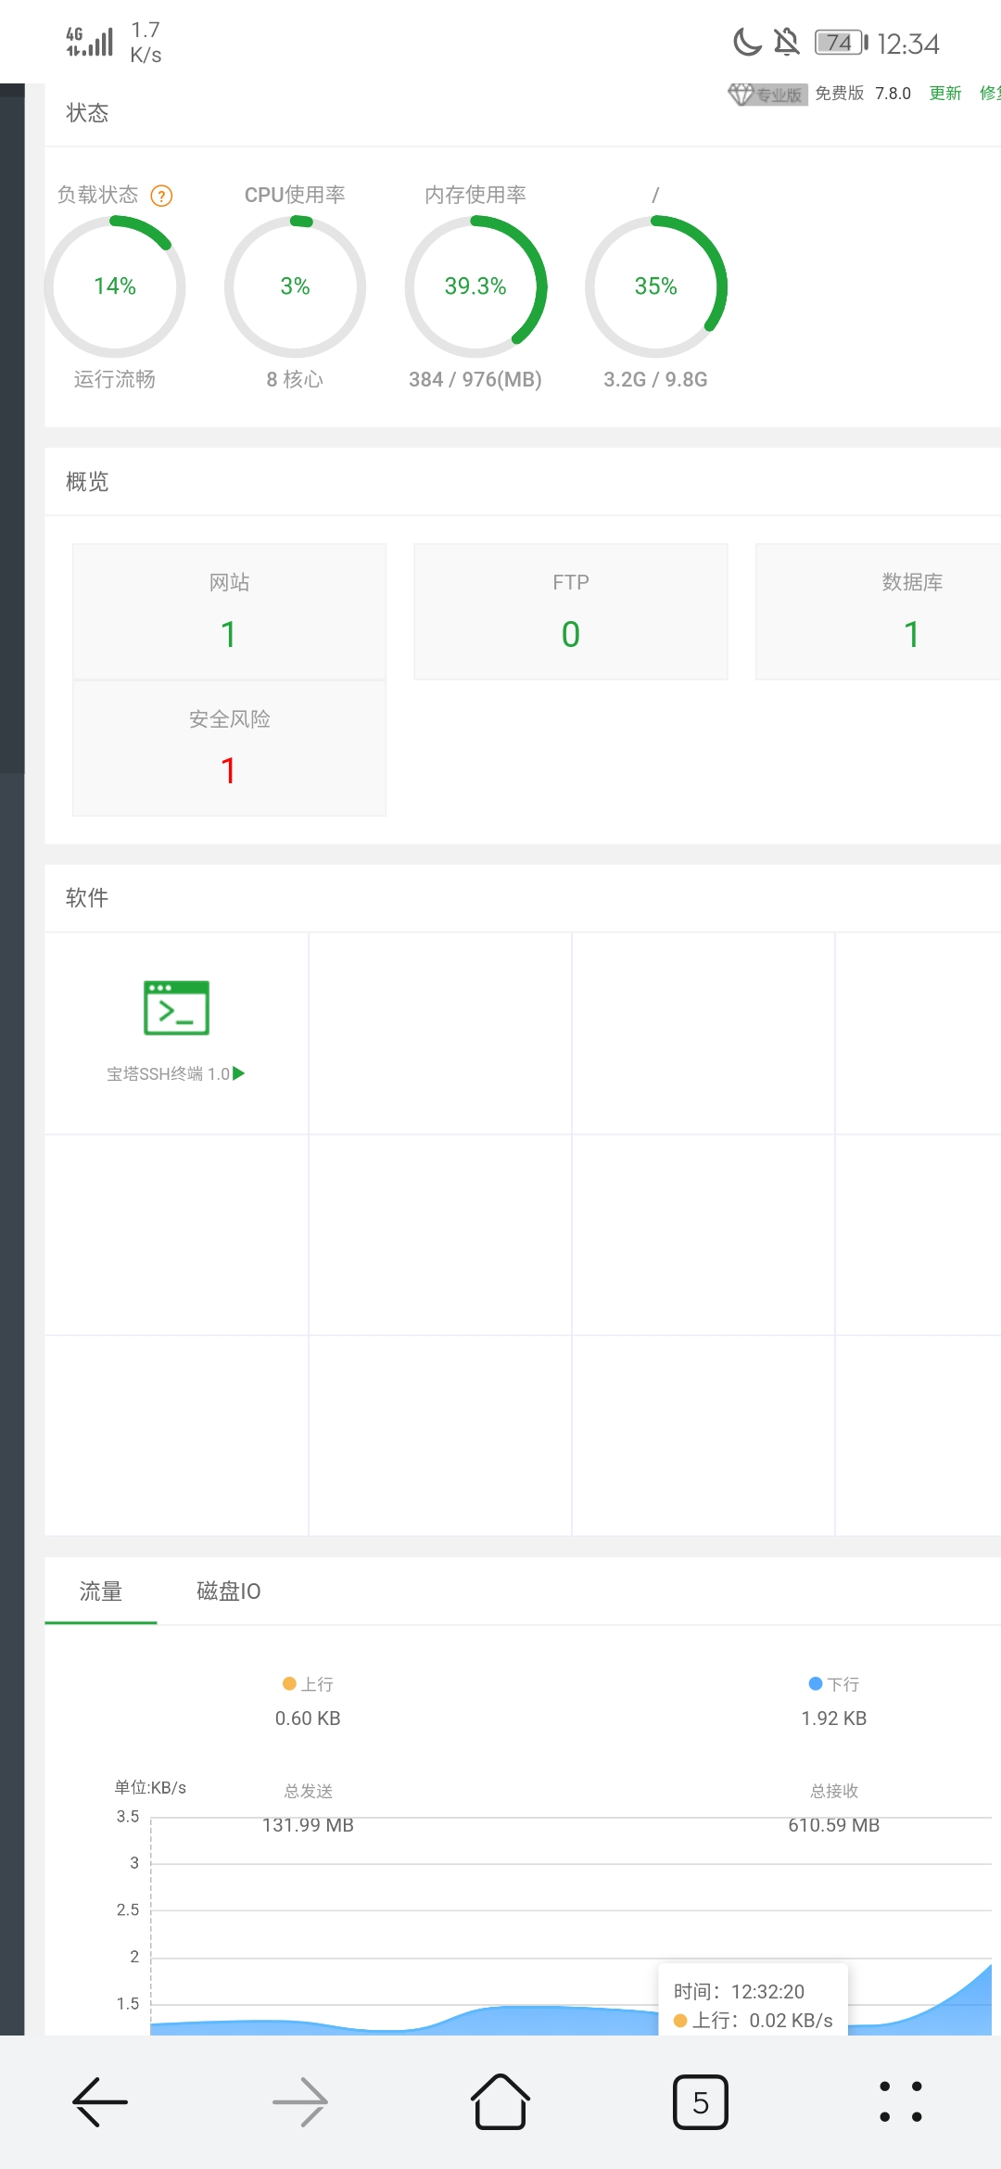
Task: Click the CPU使用率 3% gauge
Action: (x=296, y=286)
